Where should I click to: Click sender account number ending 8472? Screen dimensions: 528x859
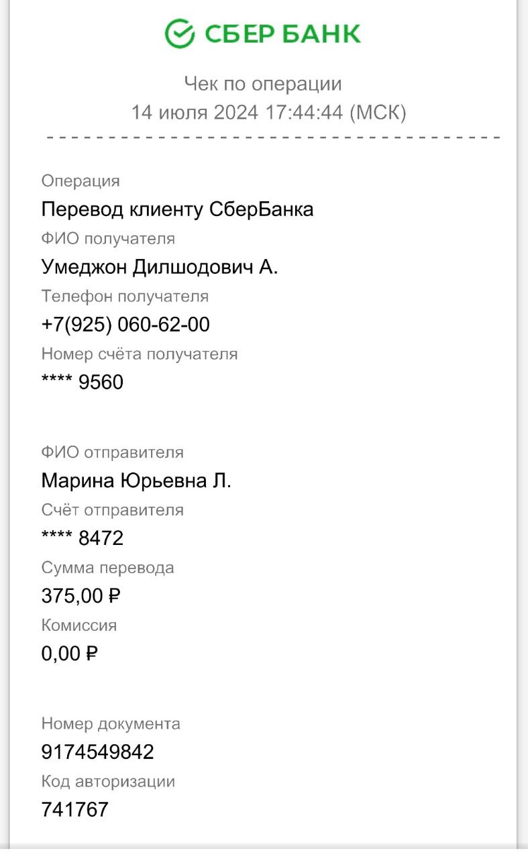pyautogui.click(x=83, y=538)
